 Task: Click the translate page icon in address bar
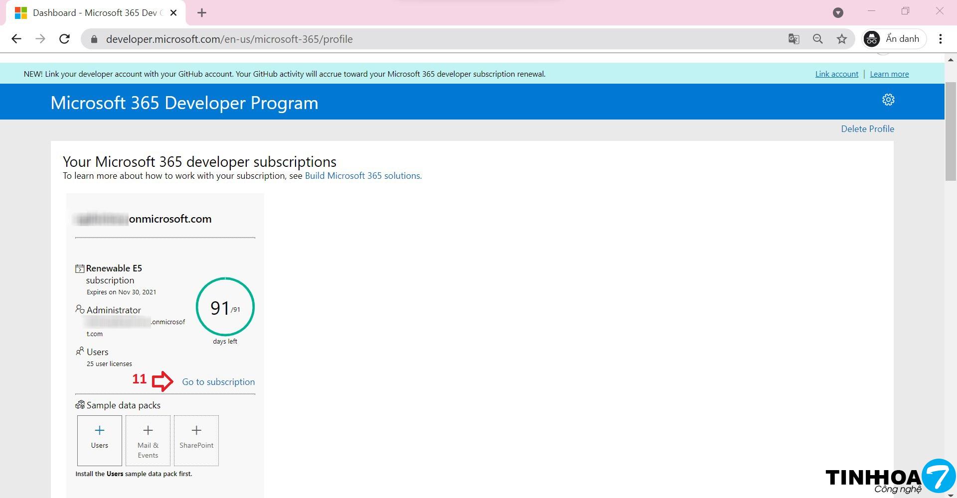coord(794,39)
